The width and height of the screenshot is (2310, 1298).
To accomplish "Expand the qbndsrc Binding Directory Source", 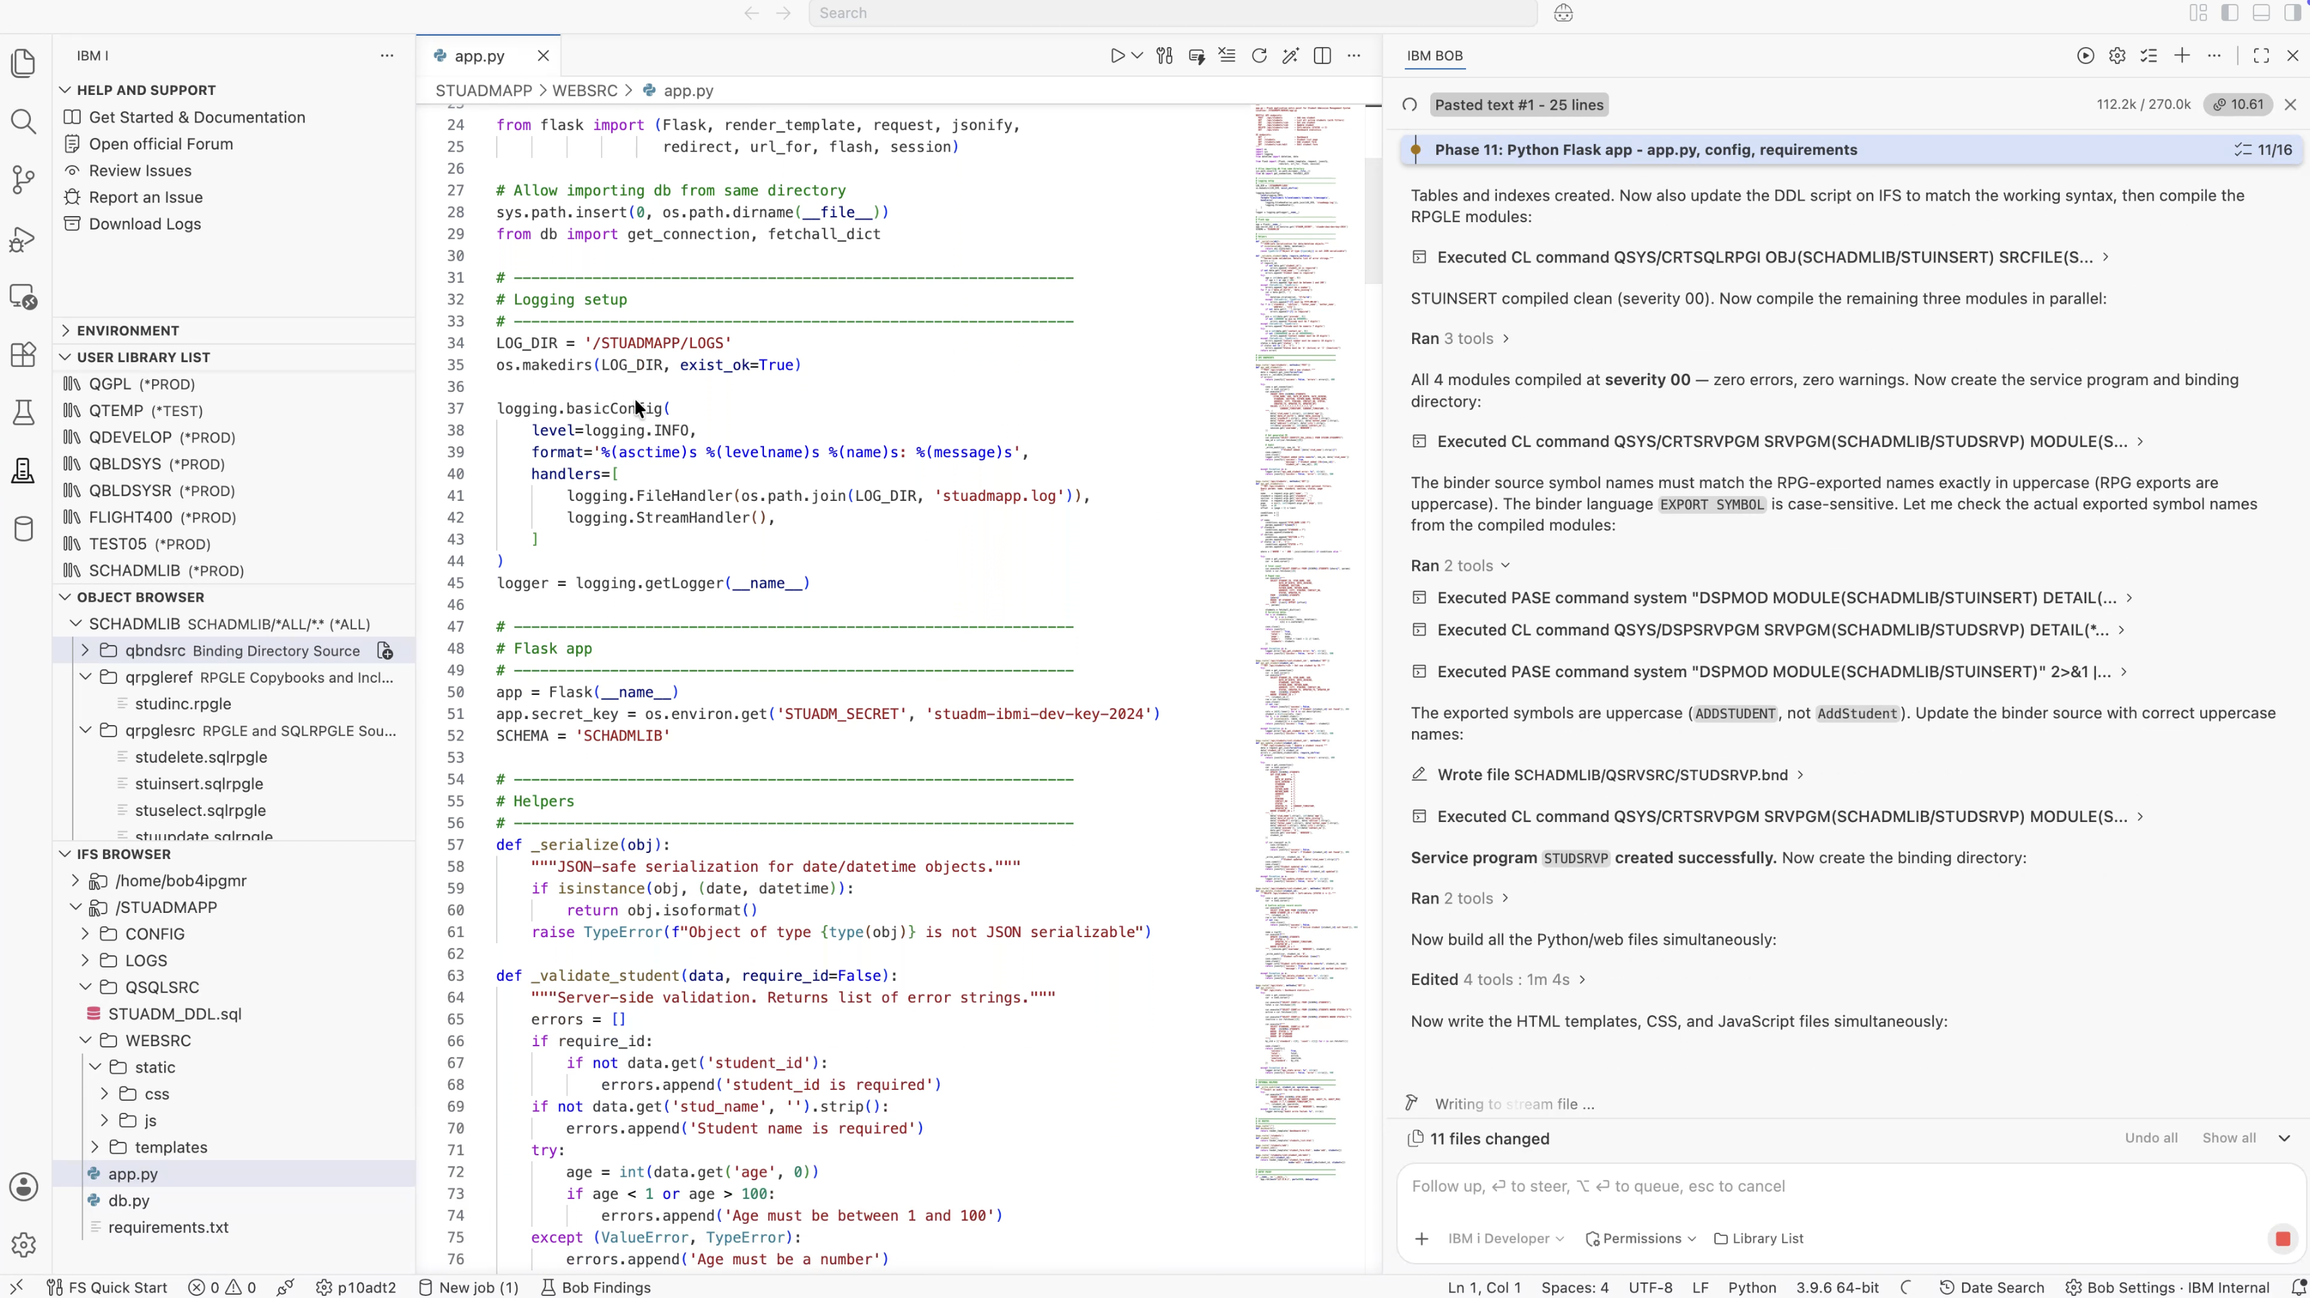I will point(85,650).
